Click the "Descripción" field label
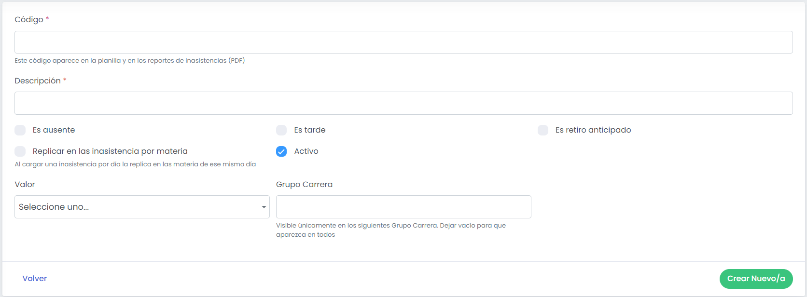Image resolution: width=807 pixels, height=297 pixels. tap(38, 81)
